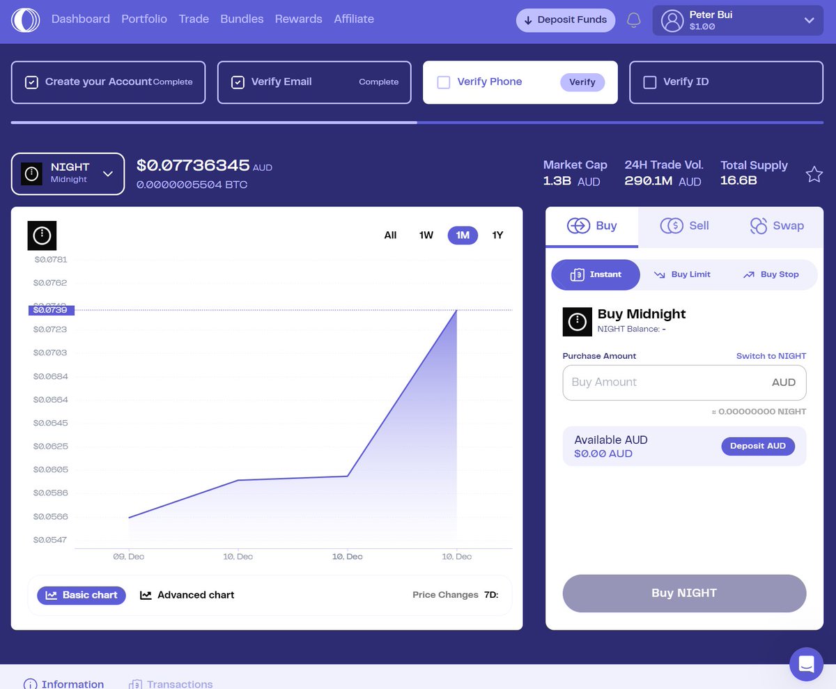Tick the Verify ID checkbox
This screenshot has height=689, width=836.
[x=650, y=82]
